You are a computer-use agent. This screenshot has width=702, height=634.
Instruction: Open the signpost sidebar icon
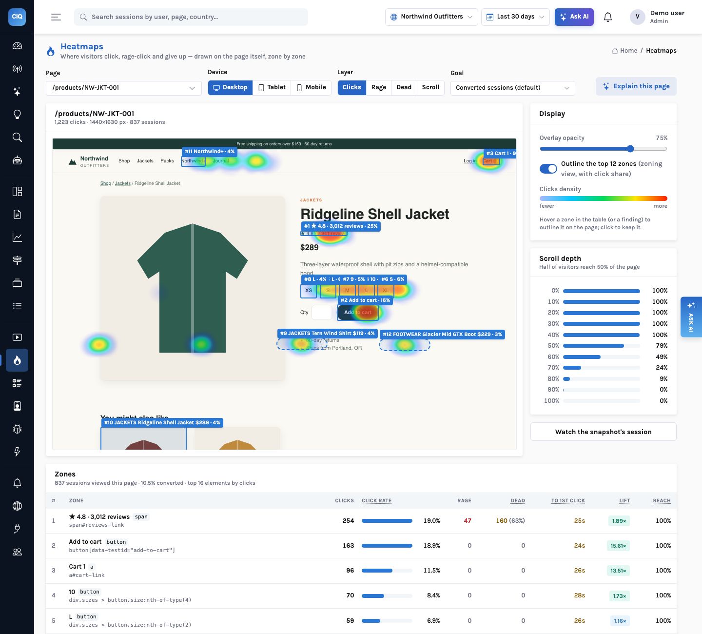(17, 260)
